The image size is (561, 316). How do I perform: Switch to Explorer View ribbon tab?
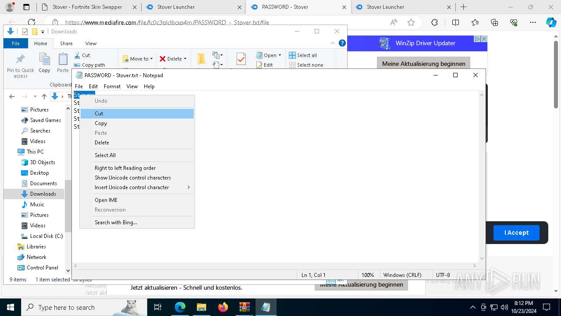[91, 43]
